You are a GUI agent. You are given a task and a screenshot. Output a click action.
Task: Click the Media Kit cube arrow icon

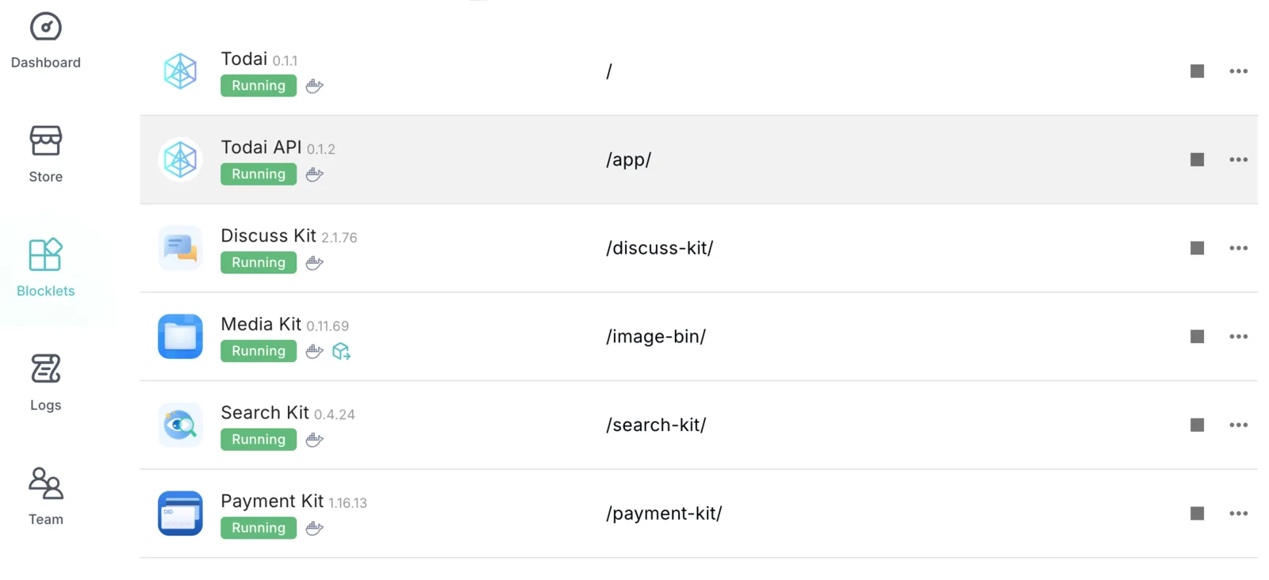tap(341, 351)
